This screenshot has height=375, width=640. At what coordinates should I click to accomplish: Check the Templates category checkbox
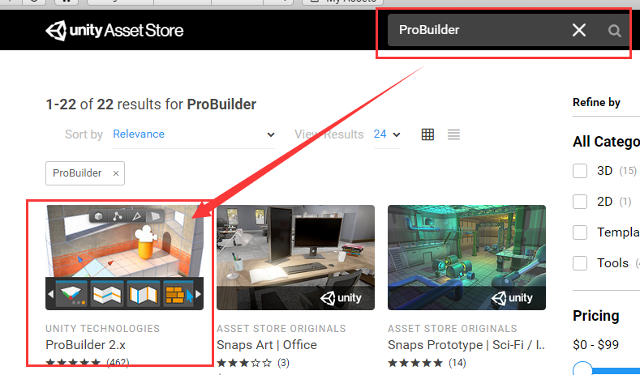coord(580,232)
